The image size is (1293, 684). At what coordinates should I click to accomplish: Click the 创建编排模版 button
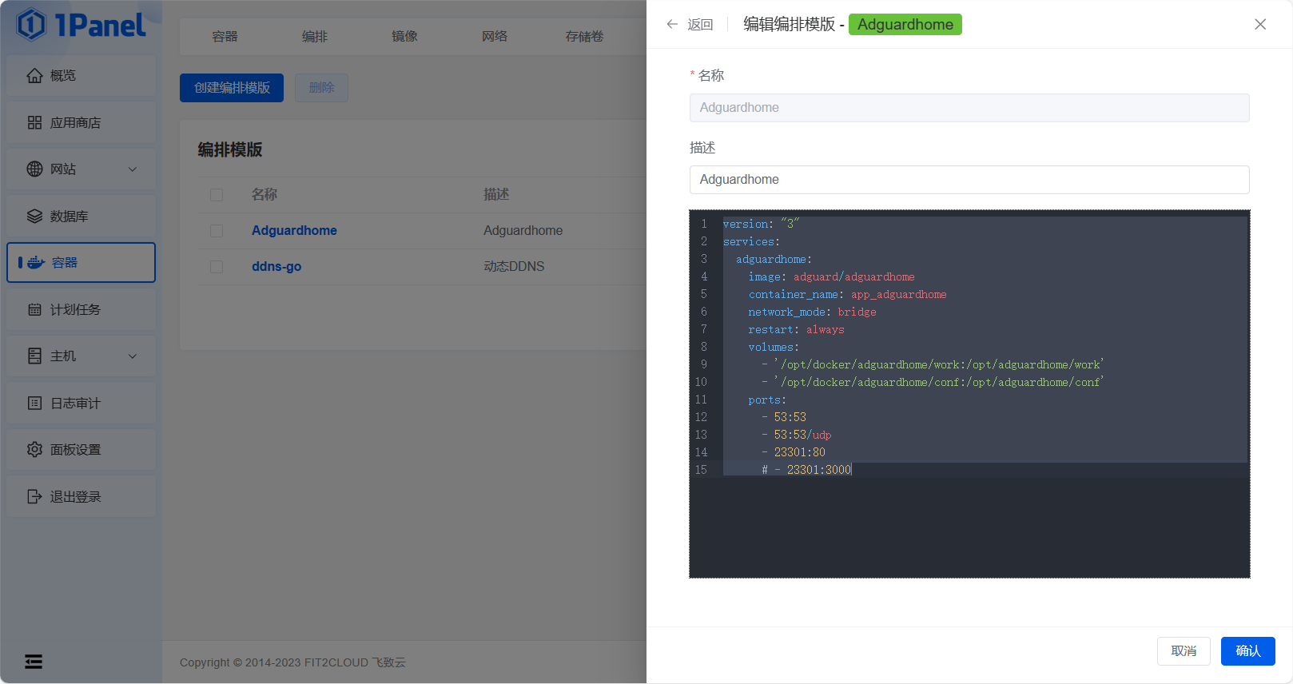pyautogui.click(x=232, y=88)
